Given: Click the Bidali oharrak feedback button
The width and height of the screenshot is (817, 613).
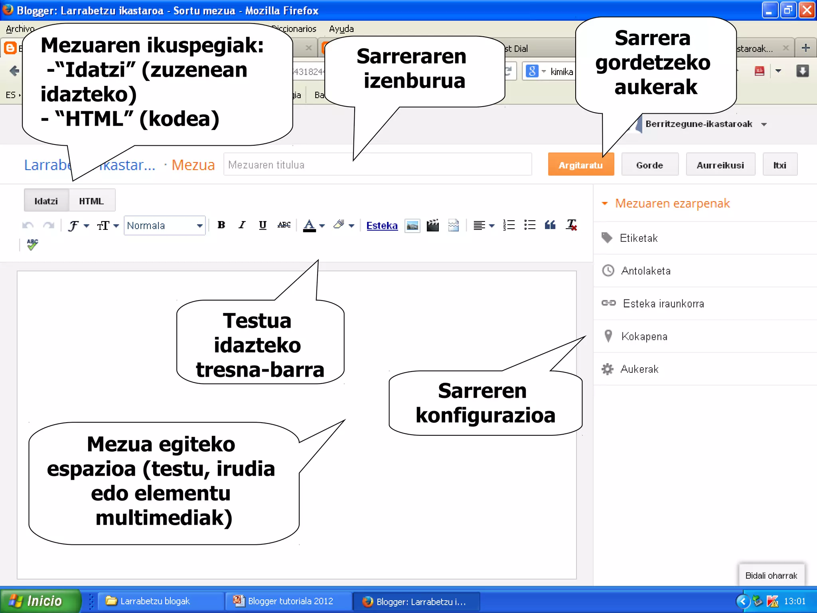Looking at the screenshot, I should (772, 575).
